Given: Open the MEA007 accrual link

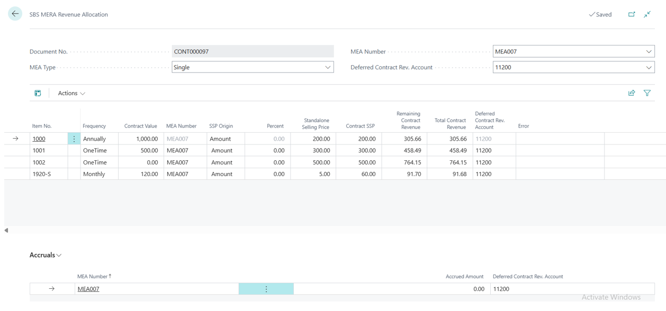Looking at the screenshot, I should [88, 289].
